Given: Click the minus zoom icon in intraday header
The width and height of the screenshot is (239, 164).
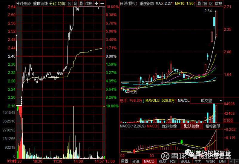Looking at the screenshot, I should [x=102, y=3].
